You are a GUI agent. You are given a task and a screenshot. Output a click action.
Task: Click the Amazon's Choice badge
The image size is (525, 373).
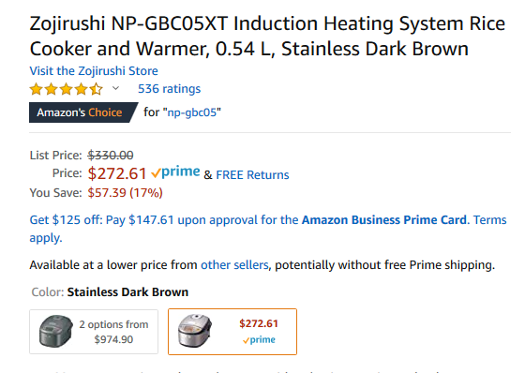83,112
